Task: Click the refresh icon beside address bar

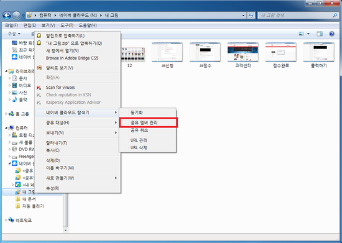Action: coord(251,16)
